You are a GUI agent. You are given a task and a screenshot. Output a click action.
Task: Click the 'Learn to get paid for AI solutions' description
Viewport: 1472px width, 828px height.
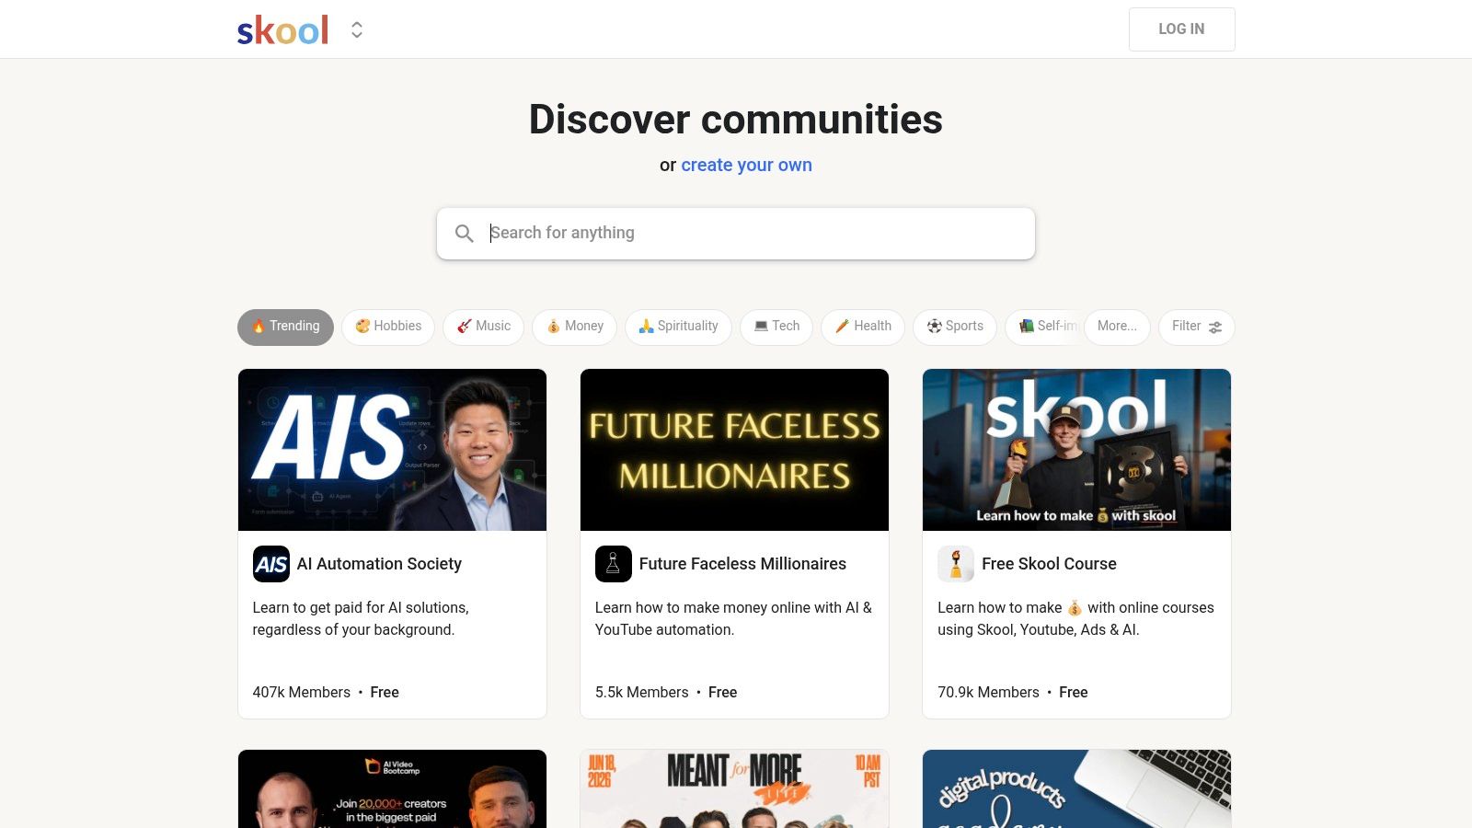pyautogui.click(x=361, y=619)
